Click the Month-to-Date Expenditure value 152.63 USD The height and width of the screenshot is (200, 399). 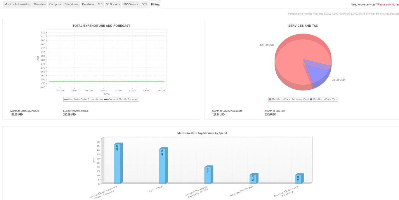[x=16, y=114]
